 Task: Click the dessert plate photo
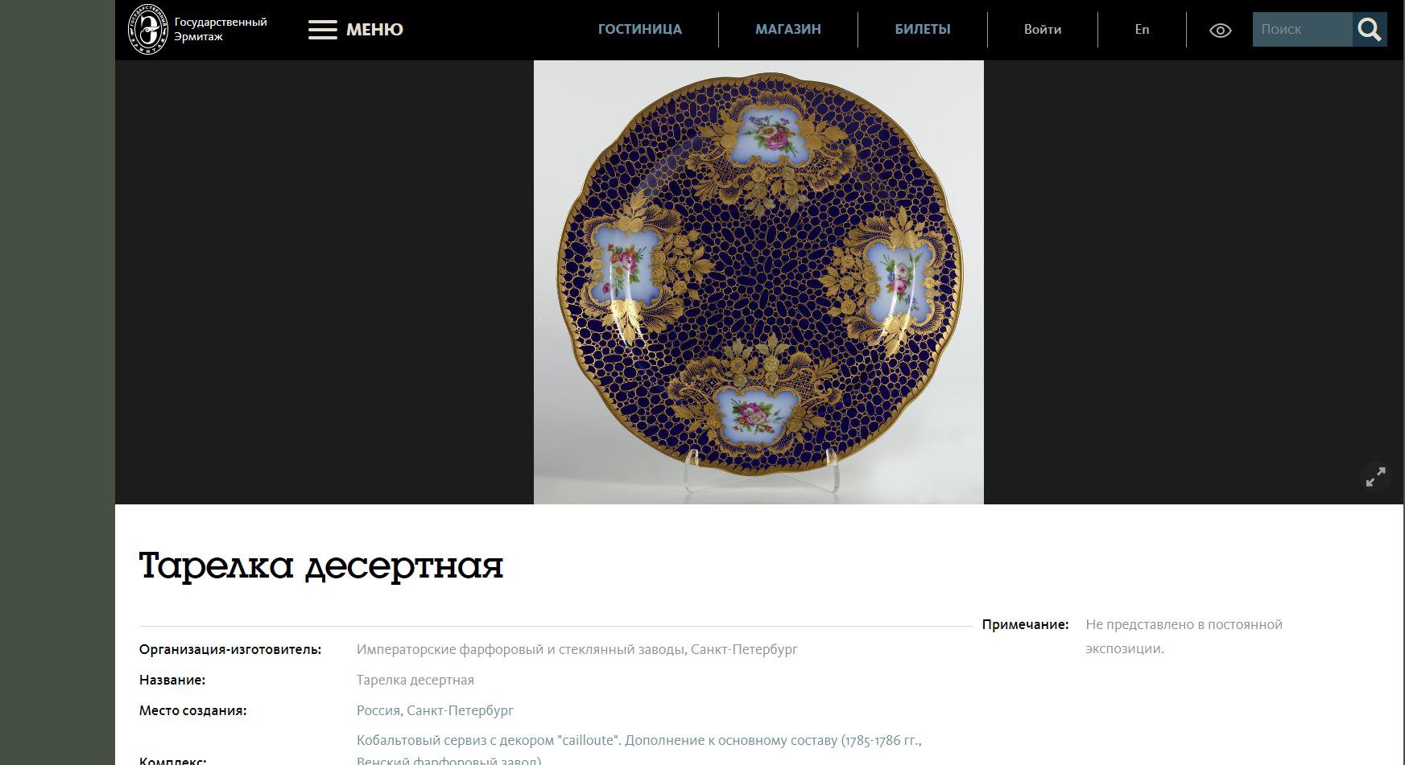click(x=758, y=282)
